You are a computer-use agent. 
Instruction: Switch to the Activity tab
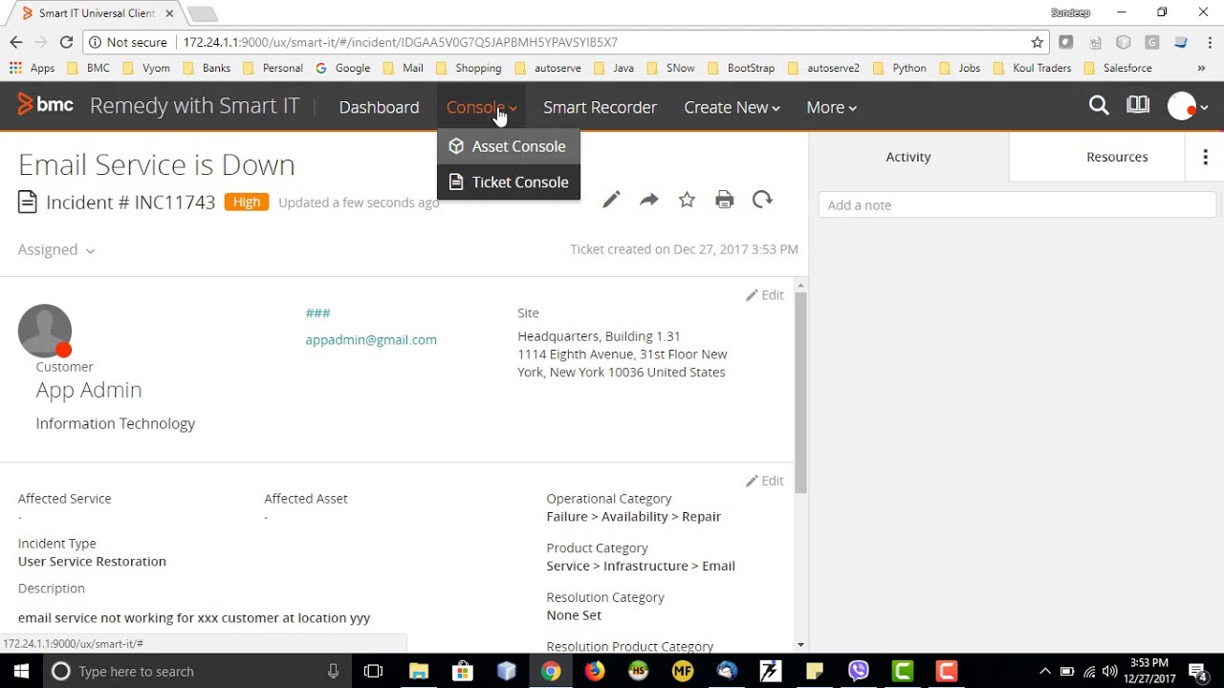click(908, 157)
